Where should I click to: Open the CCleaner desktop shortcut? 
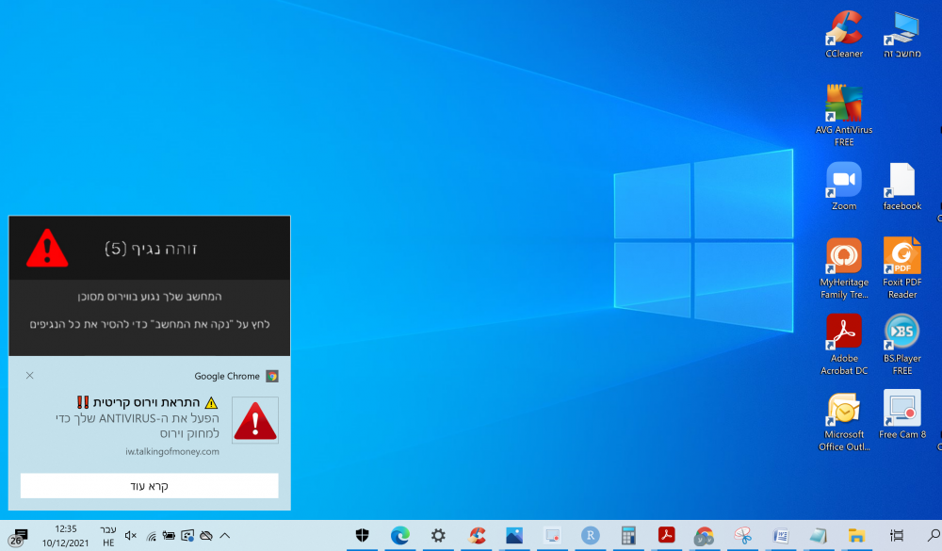844,34
